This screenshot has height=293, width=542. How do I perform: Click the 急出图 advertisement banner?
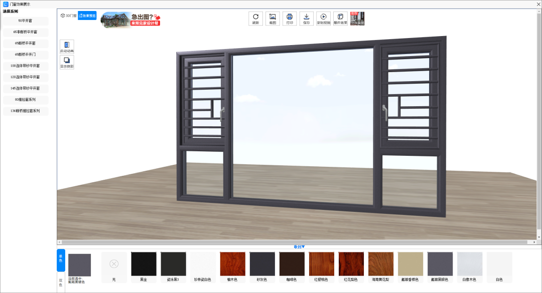[130, 20]
